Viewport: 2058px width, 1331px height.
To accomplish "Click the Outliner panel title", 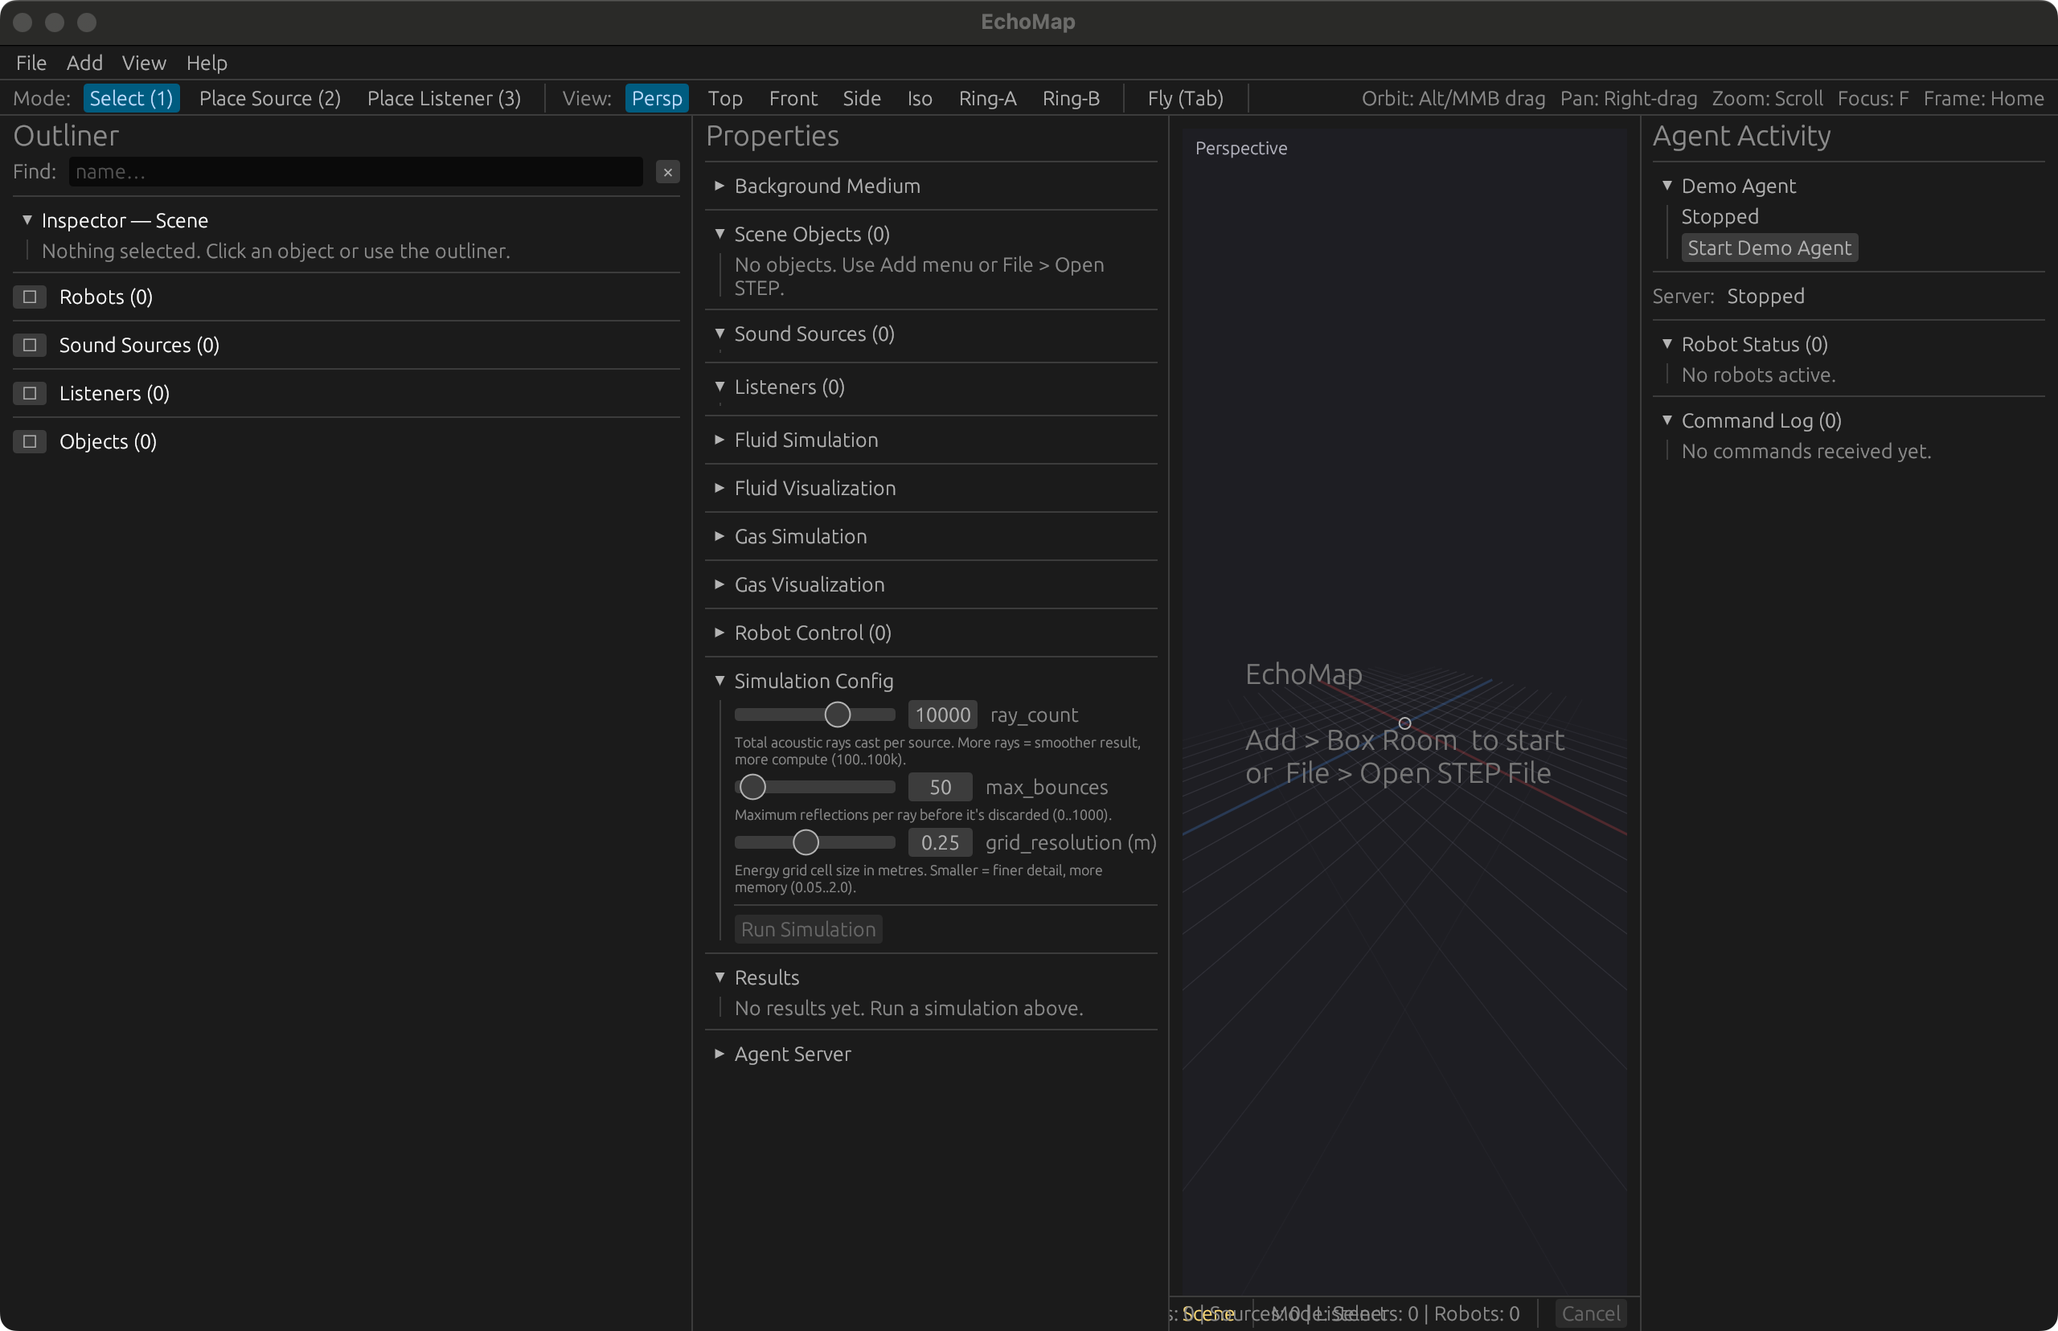I will (67, 136).
